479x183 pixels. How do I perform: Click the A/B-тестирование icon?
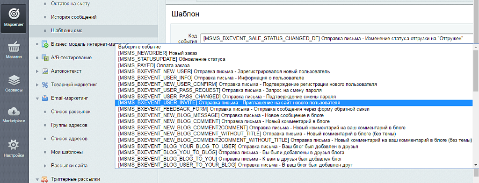[x=45, y=57]
